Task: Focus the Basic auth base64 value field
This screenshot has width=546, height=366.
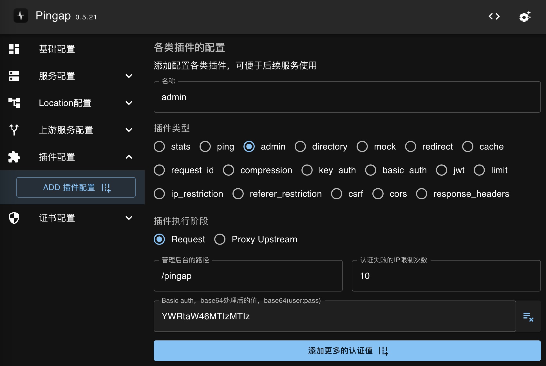Action: 335,316
